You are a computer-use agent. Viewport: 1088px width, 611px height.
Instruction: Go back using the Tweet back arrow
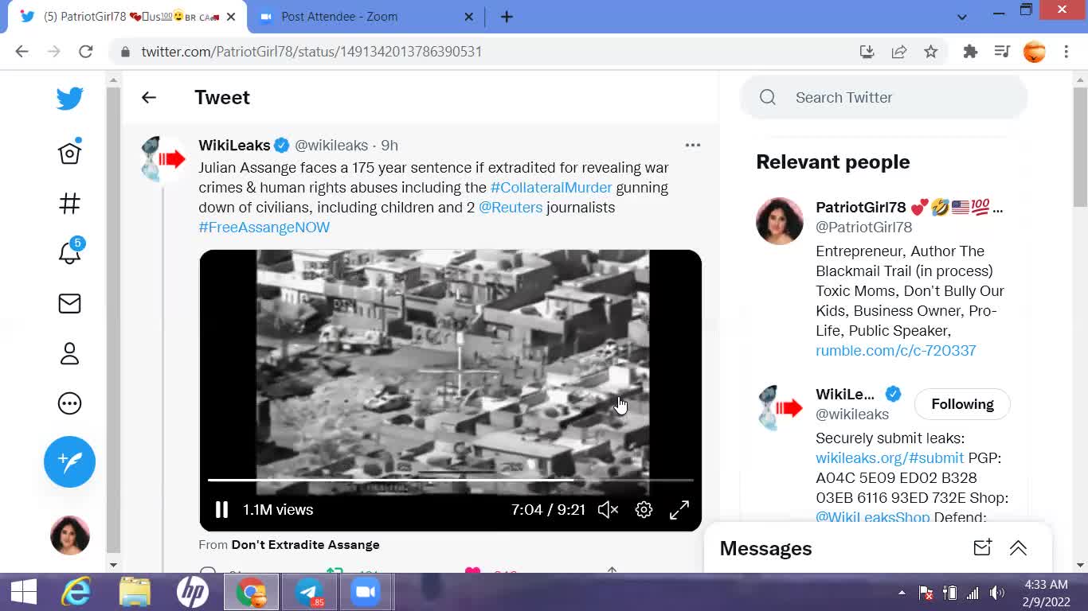149,97
